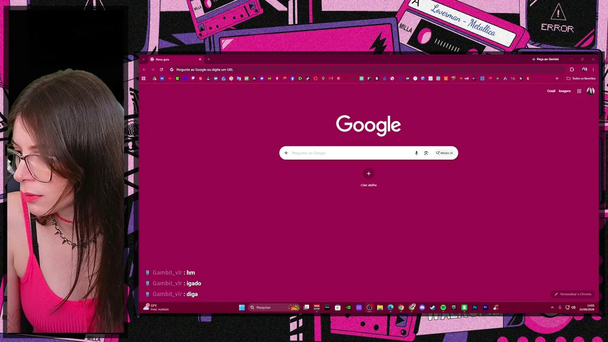Viewport: 608px width, 342px height.
Task: Open the Google apps grid
Action: coord(579,91)
